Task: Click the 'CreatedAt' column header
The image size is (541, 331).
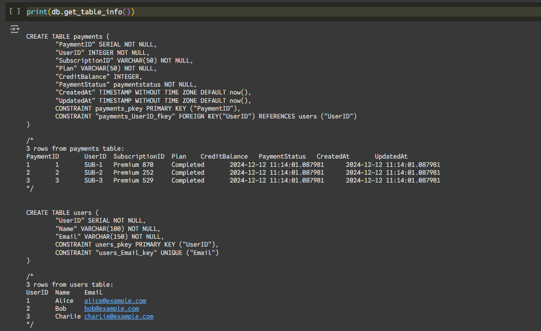Action: [333, 157]
